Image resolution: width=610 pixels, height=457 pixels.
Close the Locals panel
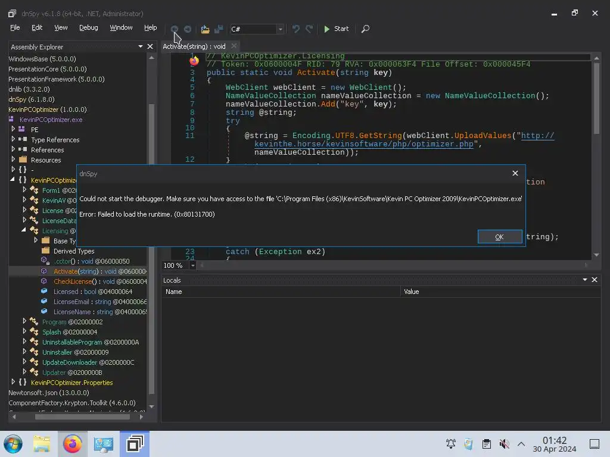coord(595,280)
